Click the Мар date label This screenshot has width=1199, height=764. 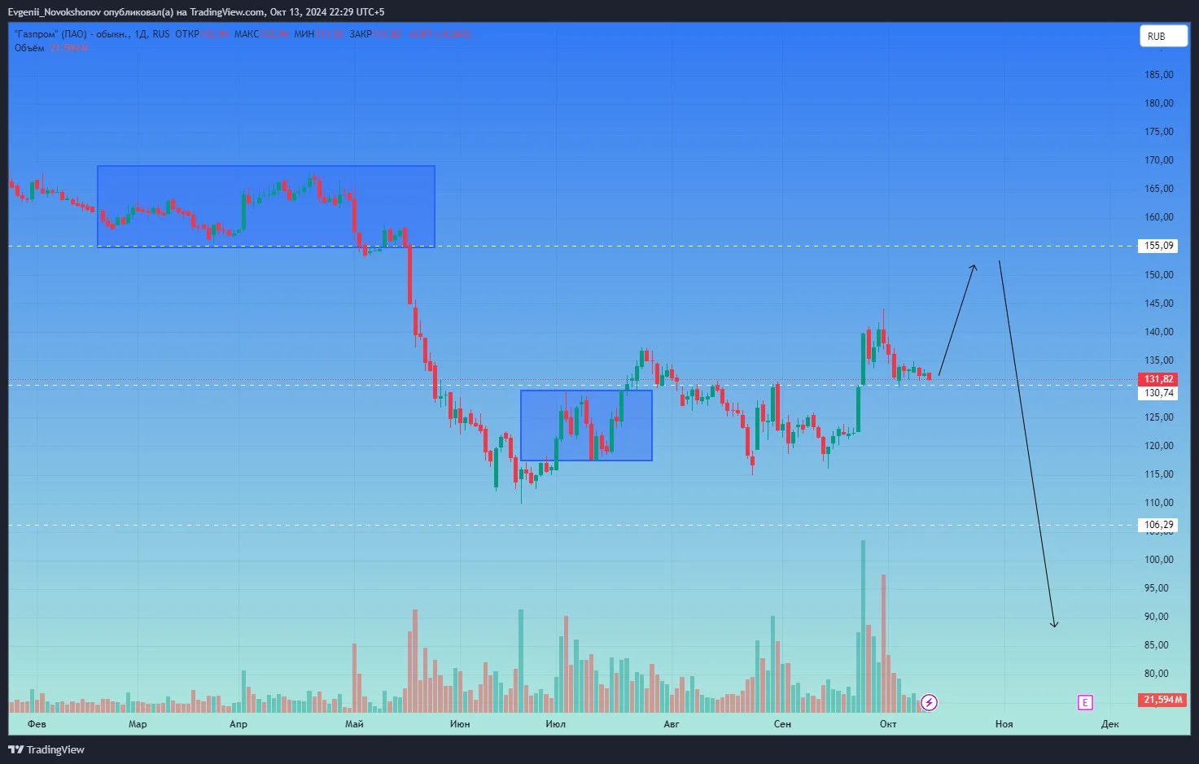[x=138, y=724]
